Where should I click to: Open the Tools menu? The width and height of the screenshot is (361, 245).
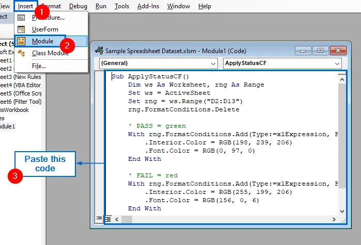122,6
